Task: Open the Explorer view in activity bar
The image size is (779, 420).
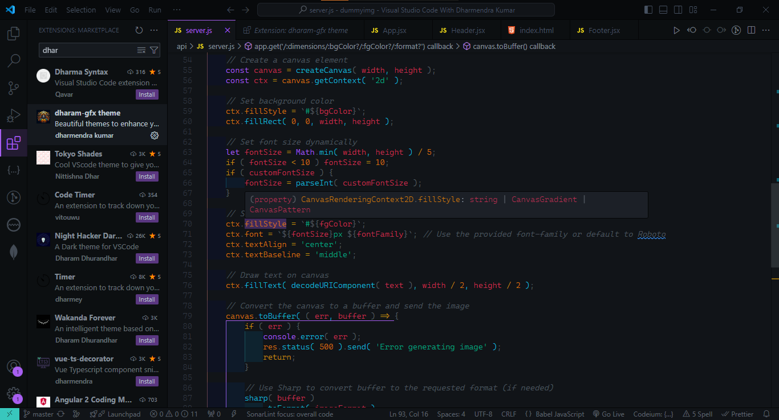Action: (x=14, y=34)
